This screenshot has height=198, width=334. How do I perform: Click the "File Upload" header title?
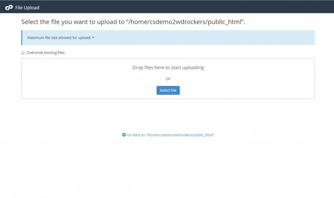coord(27,8)
